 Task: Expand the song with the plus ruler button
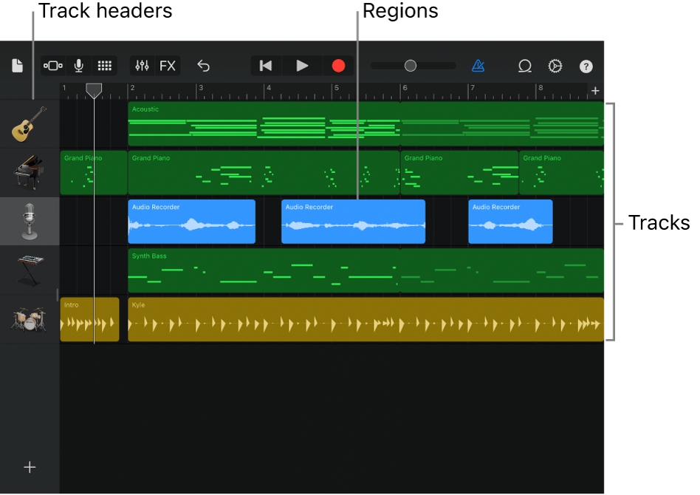(595, 90)
